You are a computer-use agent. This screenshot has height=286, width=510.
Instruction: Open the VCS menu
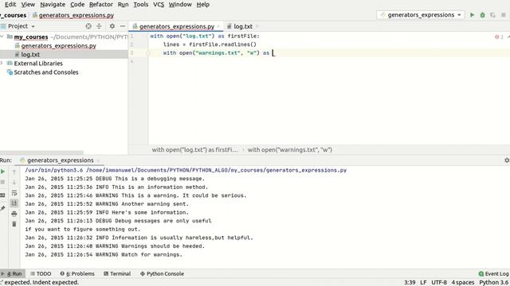159,5
